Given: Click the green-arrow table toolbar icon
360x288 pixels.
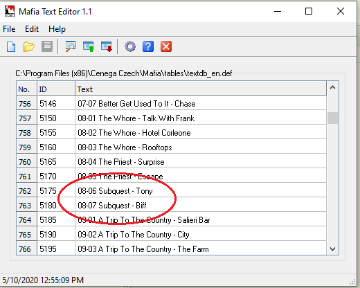Looking at the screenshot, I should click(x=89, y=46).
